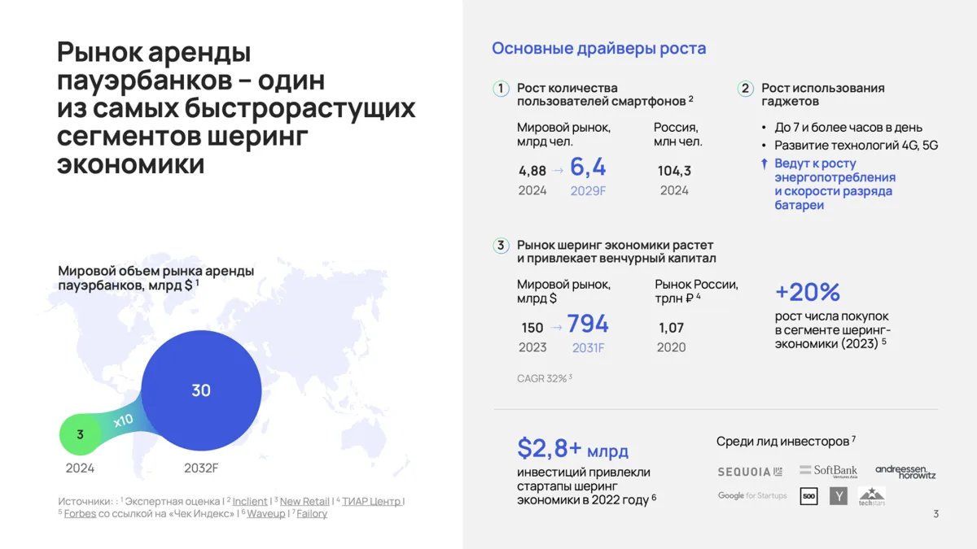The width and height of the screenshot is (977, 549).
Task: Click the 'Рост использования гаджетов' heading
Action: pyautogui.click(x=822, y=94)
